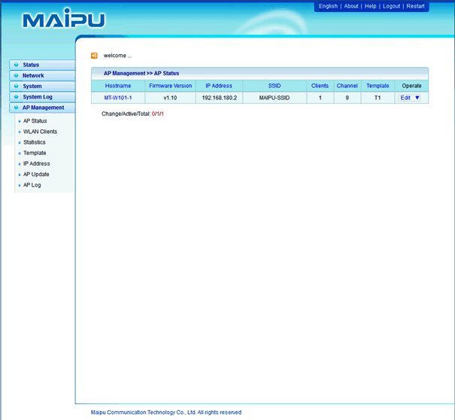Click the bullet icon on System Log menu

point(17,97)
